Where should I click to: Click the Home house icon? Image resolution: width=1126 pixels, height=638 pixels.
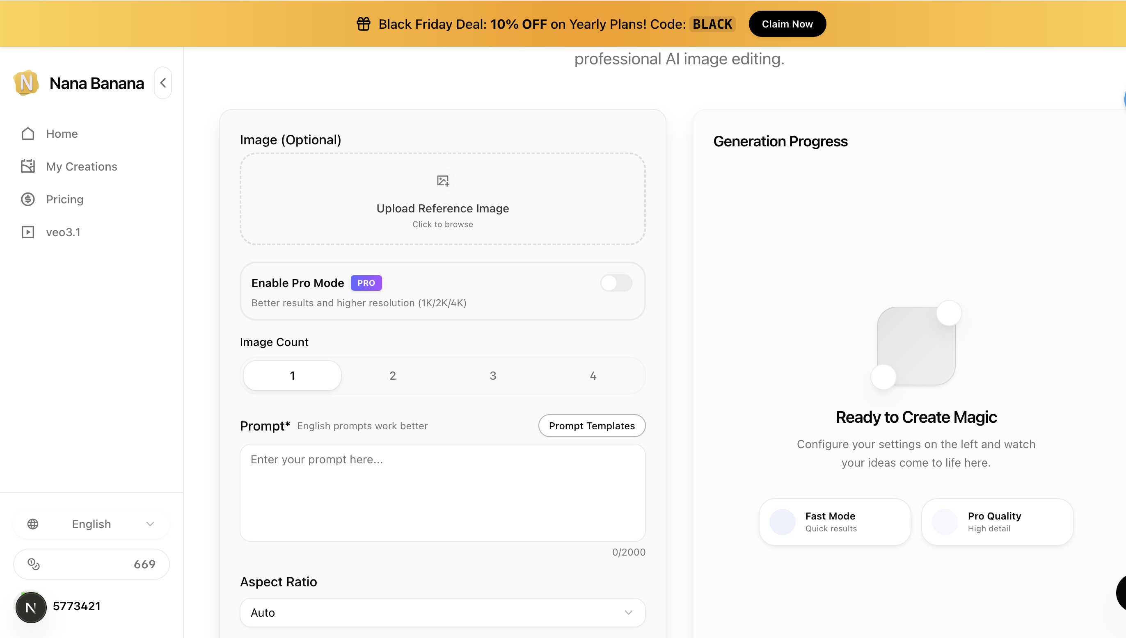pyautogui.click(x=27, y=134)
